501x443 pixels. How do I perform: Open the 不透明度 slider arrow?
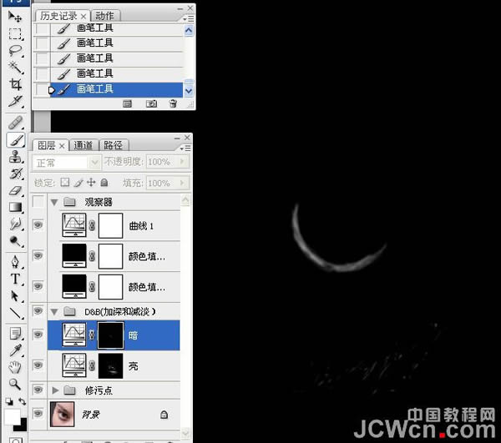coord(182,162)
